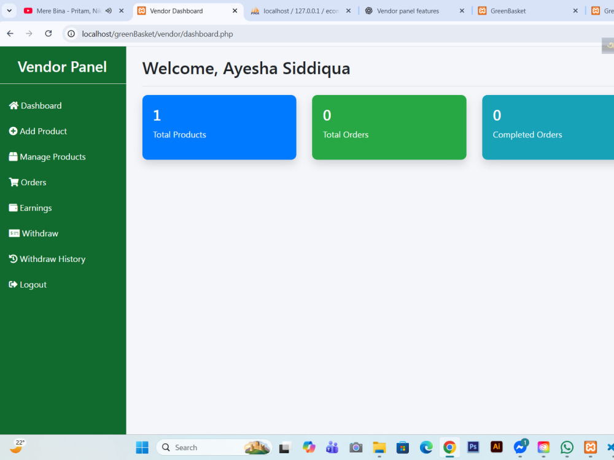Open Messenger from the taskbar
614x460 pixels.
(x=520, y=447)
